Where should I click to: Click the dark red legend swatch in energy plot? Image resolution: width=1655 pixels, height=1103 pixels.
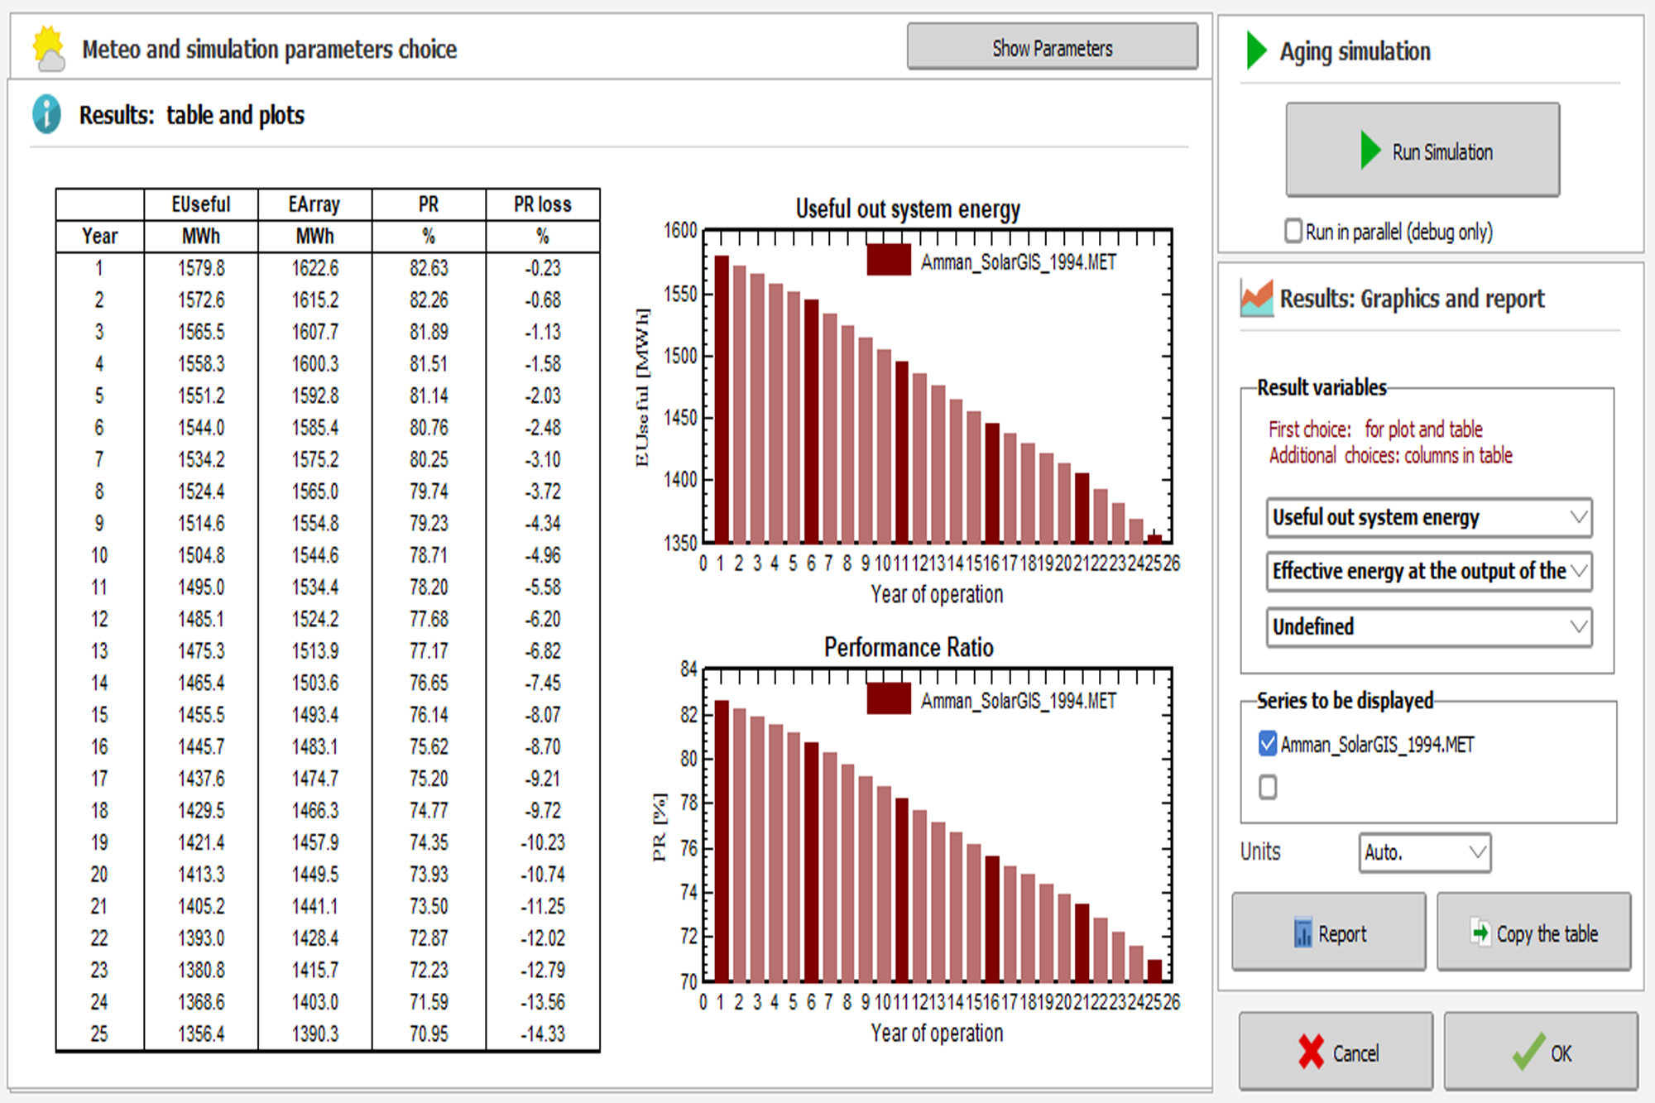point(889,261)
